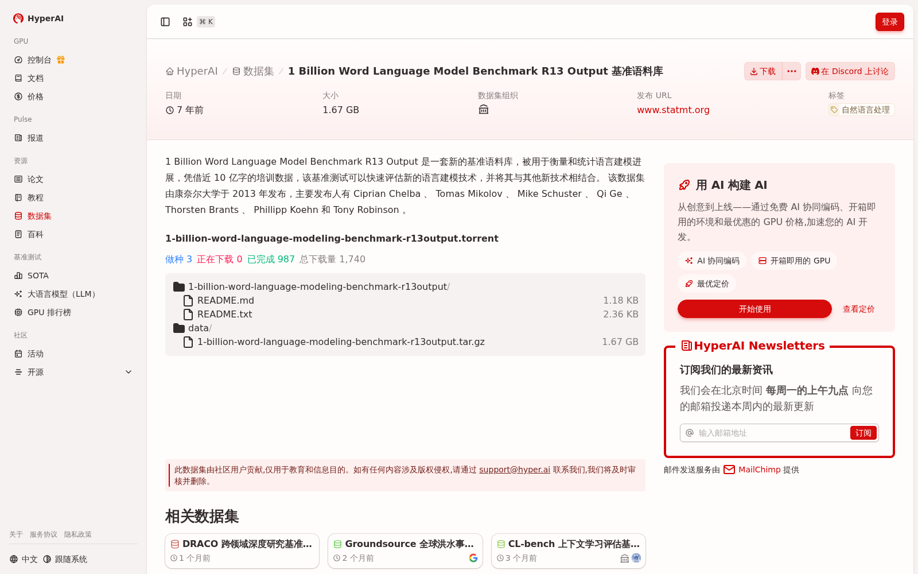
Task: Click the gift icon beside 控制台
Action: click(x=61, y=60)
